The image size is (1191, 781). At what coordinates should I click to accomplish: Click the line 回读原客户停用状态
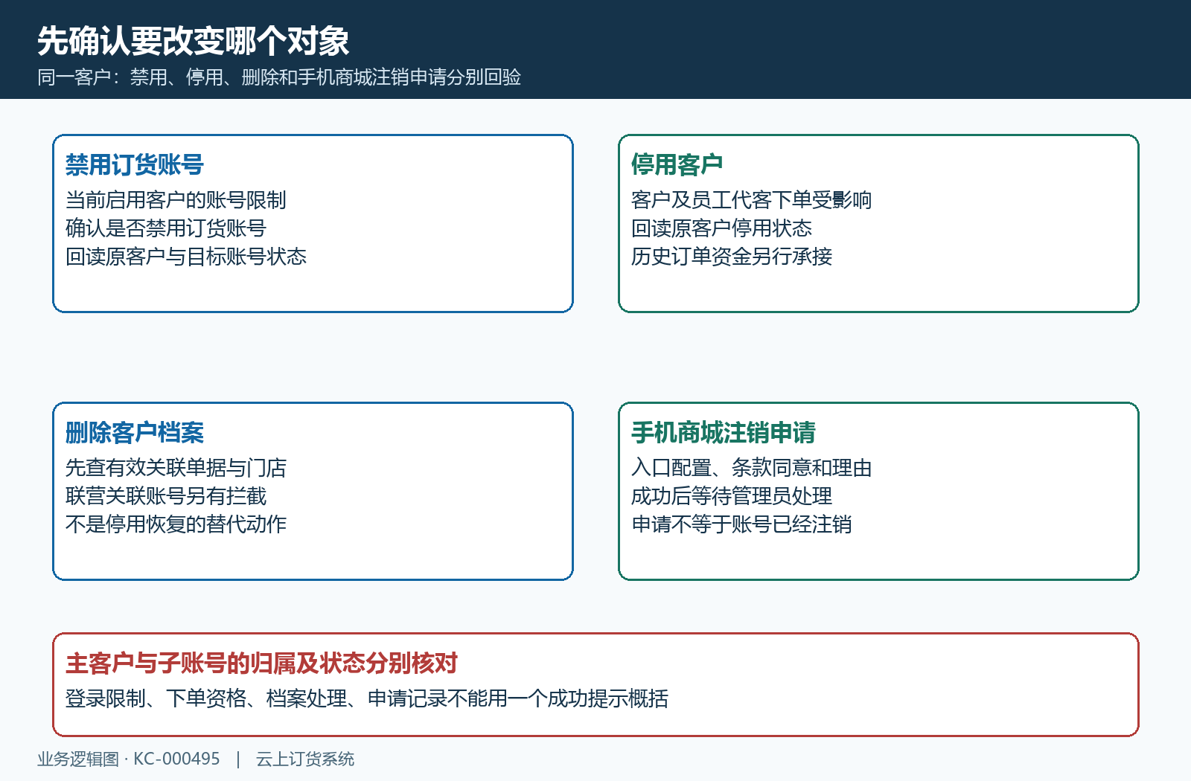(x=721, y=228)
